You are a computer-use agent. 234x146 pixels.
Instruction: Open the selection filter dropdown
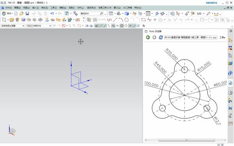(13, 26)
